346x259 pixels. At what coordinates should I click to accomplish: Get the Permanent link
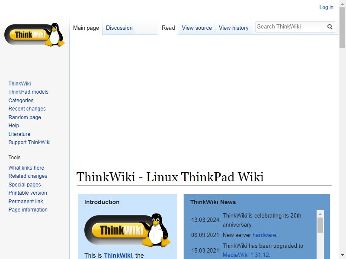[26, 202]
